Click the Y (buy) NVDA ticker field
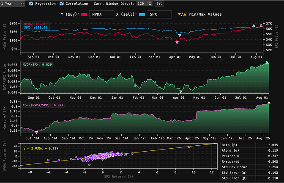The width and height of the screenshot is (284, 183). pos(101,14)
